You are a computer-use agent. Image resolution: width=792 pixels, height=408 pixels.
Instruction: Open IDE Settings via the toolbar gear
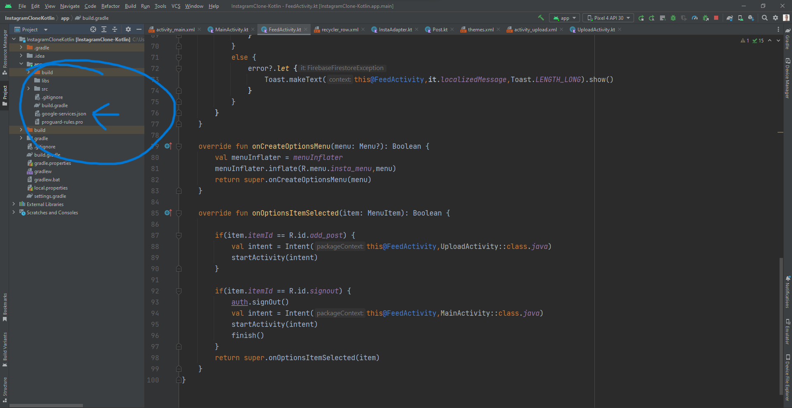[x=776, y=18]
